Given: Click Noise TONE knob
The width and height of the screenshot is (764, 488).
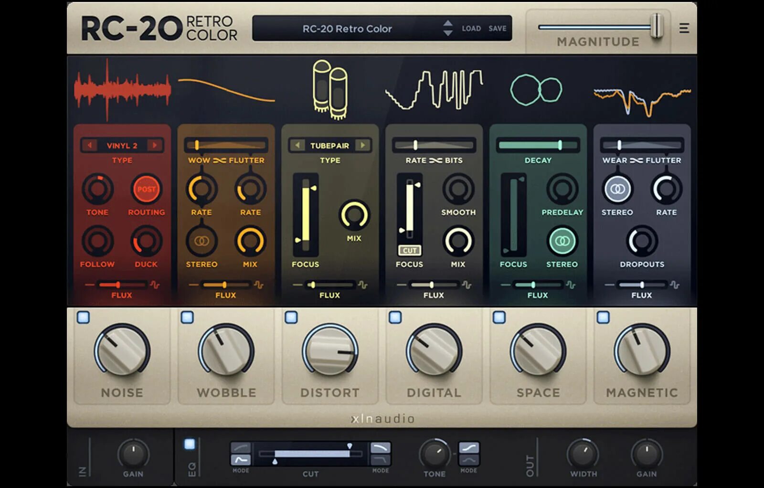Looking at the screenshot, I should [97, 189].
